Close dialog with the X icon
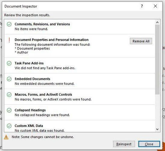The height and width of the screenshot is (151, 165). pyautogui.click(x=155, y=6)
